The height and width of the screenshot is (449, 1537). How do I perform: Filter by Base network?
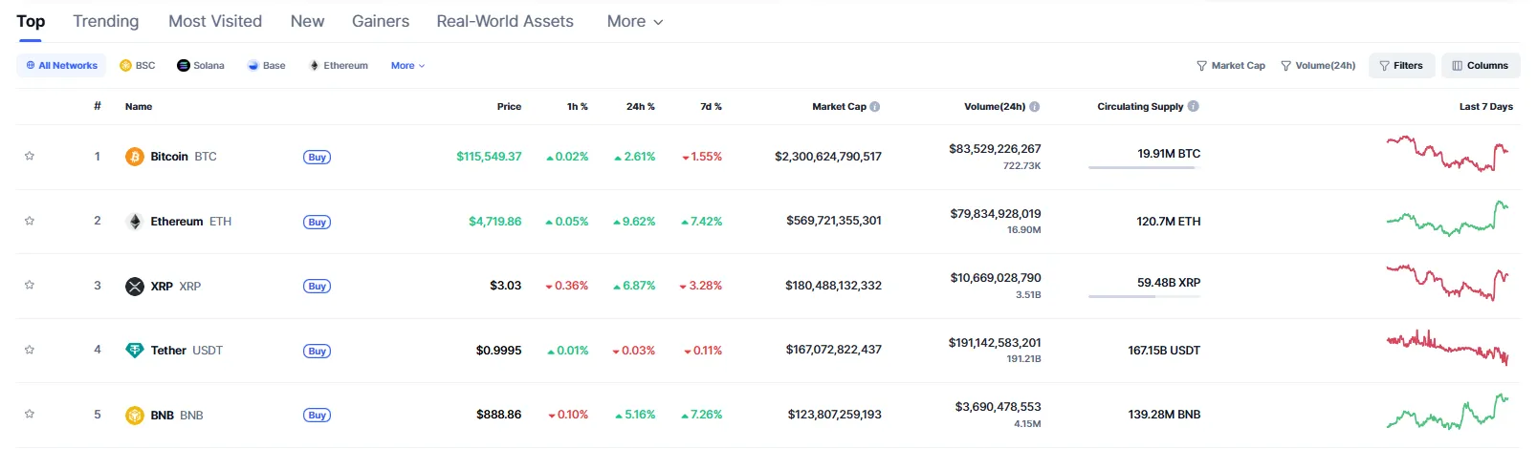pyautogui.click(x=267, y=66)
